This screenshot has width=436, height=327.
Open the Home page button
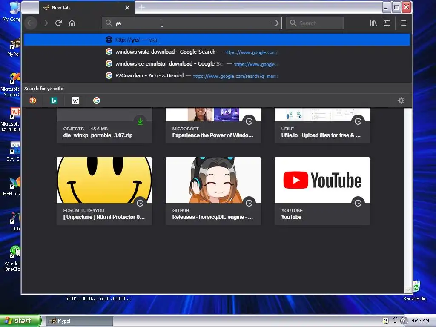pyautogui.click(x=72, y=23)
